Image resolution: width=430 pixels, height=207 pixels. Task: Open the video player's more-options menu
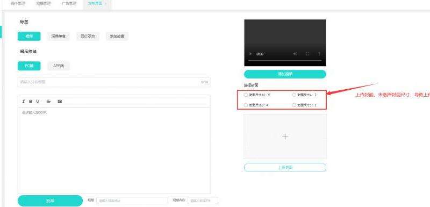pyautogui.click(x=319, y=54)
